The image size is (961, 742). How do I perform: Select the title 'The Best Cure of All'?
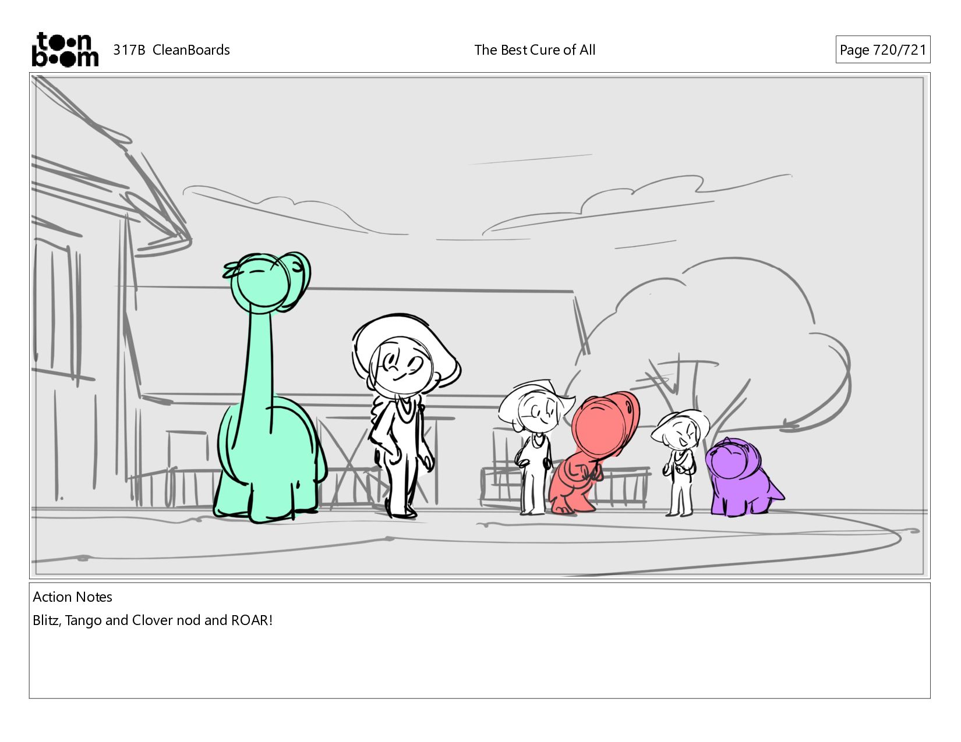click(x=535, y=50)
